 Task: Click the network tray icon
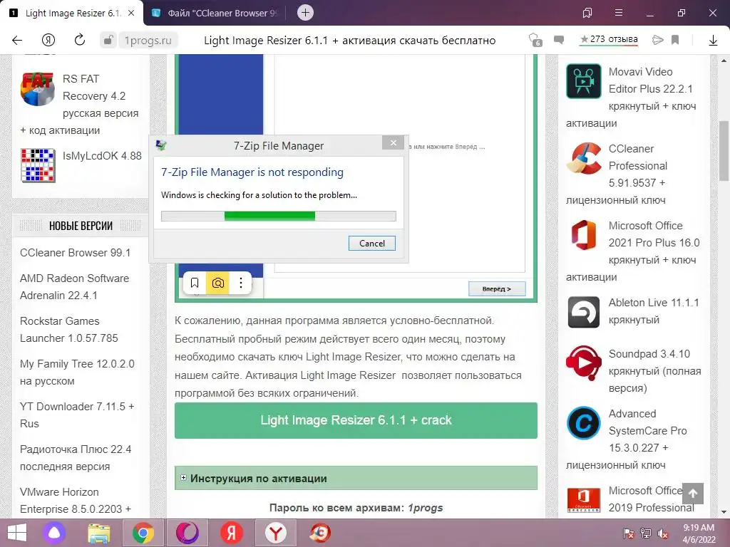click(x=645, y=533)
